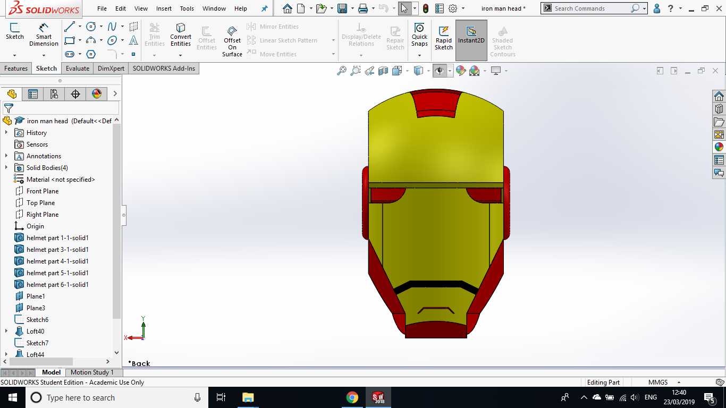Open Google Chrome from the taskbar
726x408 pixels.
(352, 397)
